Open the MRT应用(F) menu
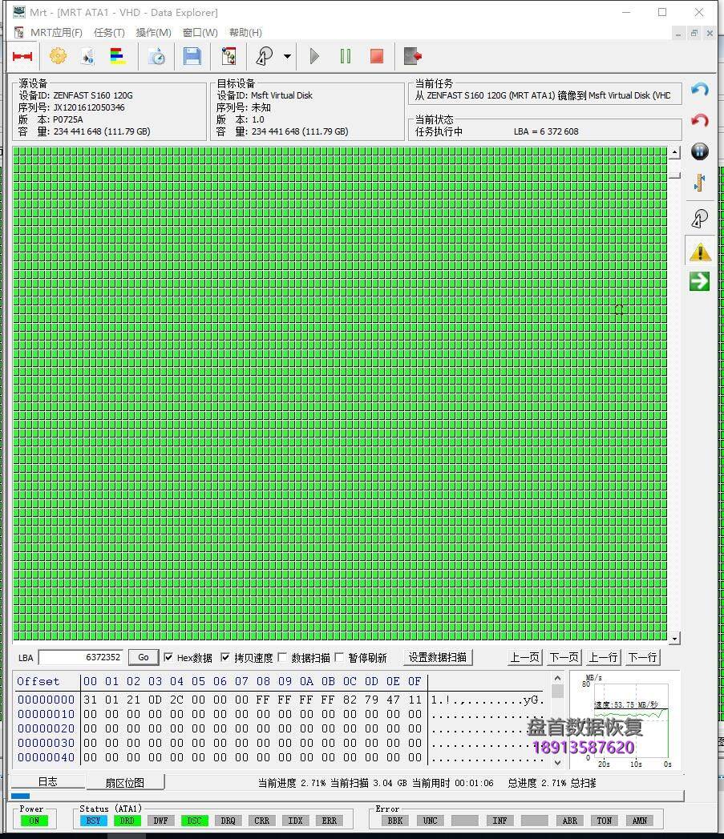The width and height of the screenshot is (724, 839). (56, 33)
